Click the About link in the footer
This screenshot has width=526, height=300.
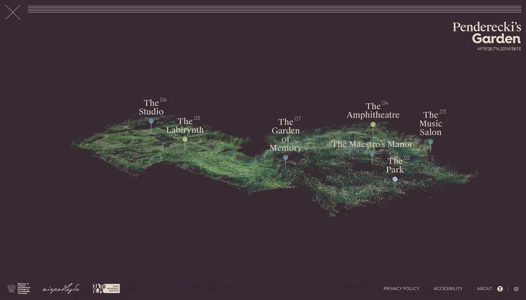[485, 288]
